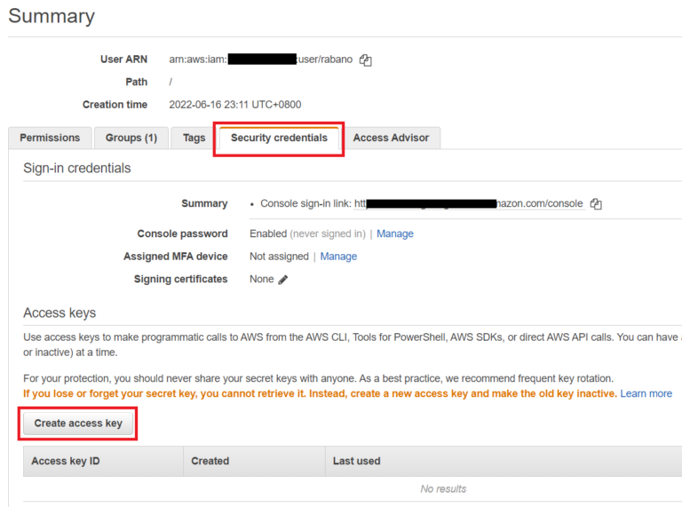Click the Access key ID column header
The width and height of the screenshot is (682, 507).
pyautogui.click(x=65, y=461)
